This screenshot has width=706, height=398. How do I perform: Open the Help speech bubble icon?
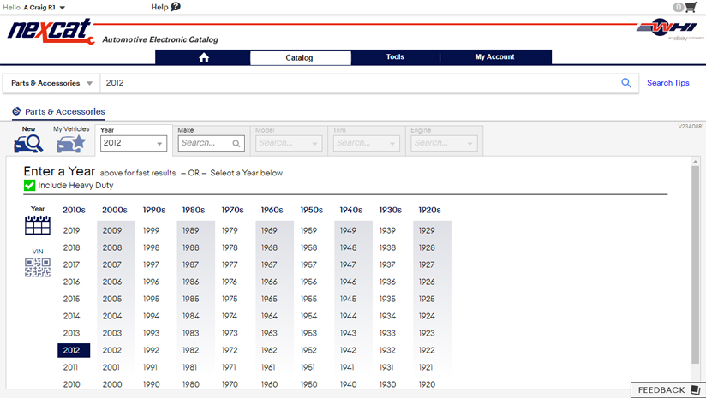(176, 7)
